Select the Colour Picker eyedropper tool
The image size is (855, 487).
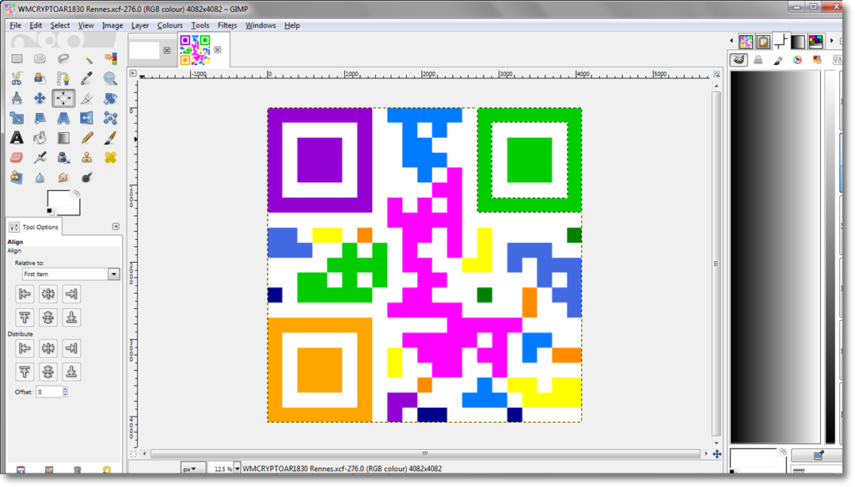point(87,78)
